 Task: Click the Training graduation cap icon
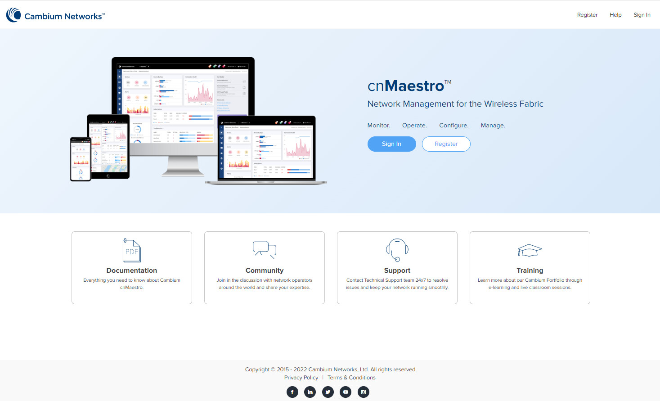(x=530, y=250)
